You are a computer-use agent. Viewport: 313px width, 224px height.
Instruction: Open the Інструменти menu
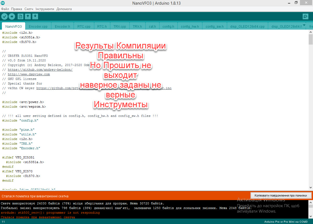(x=45, y=9)
